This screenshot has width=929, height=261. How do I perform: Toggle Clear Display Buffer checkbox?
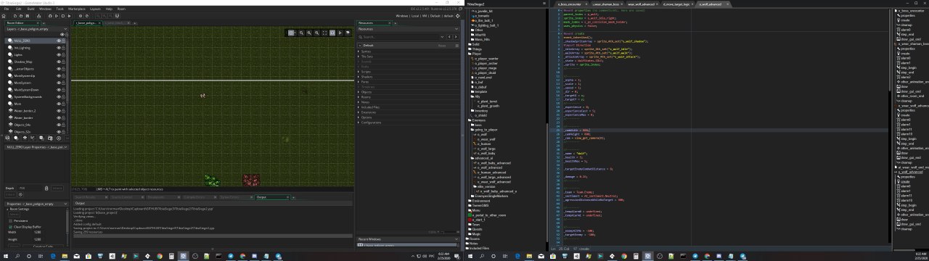9,226
